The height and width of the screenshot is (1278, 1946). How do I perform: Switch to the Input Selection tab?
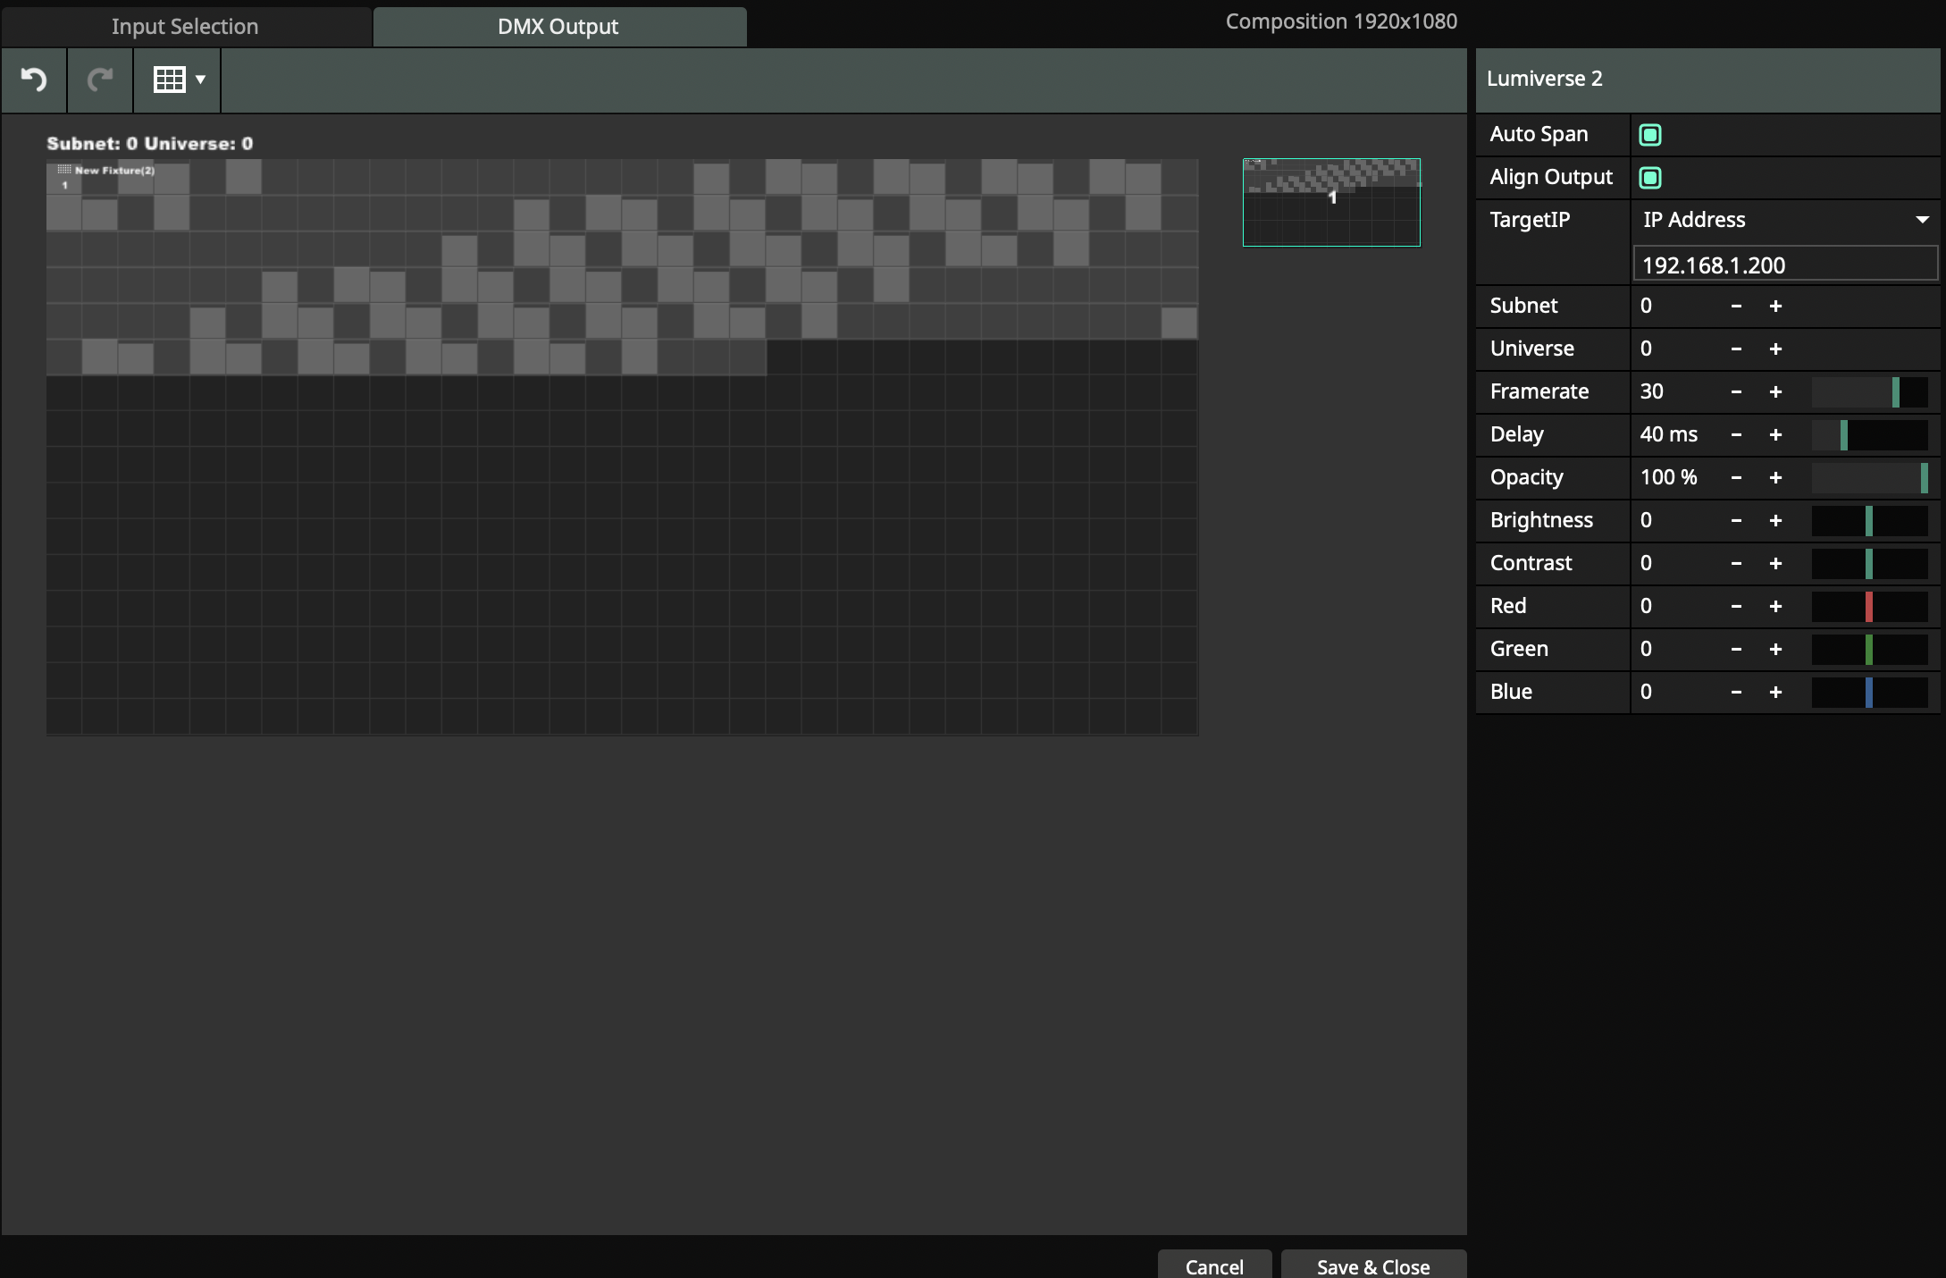pos(185,27)
